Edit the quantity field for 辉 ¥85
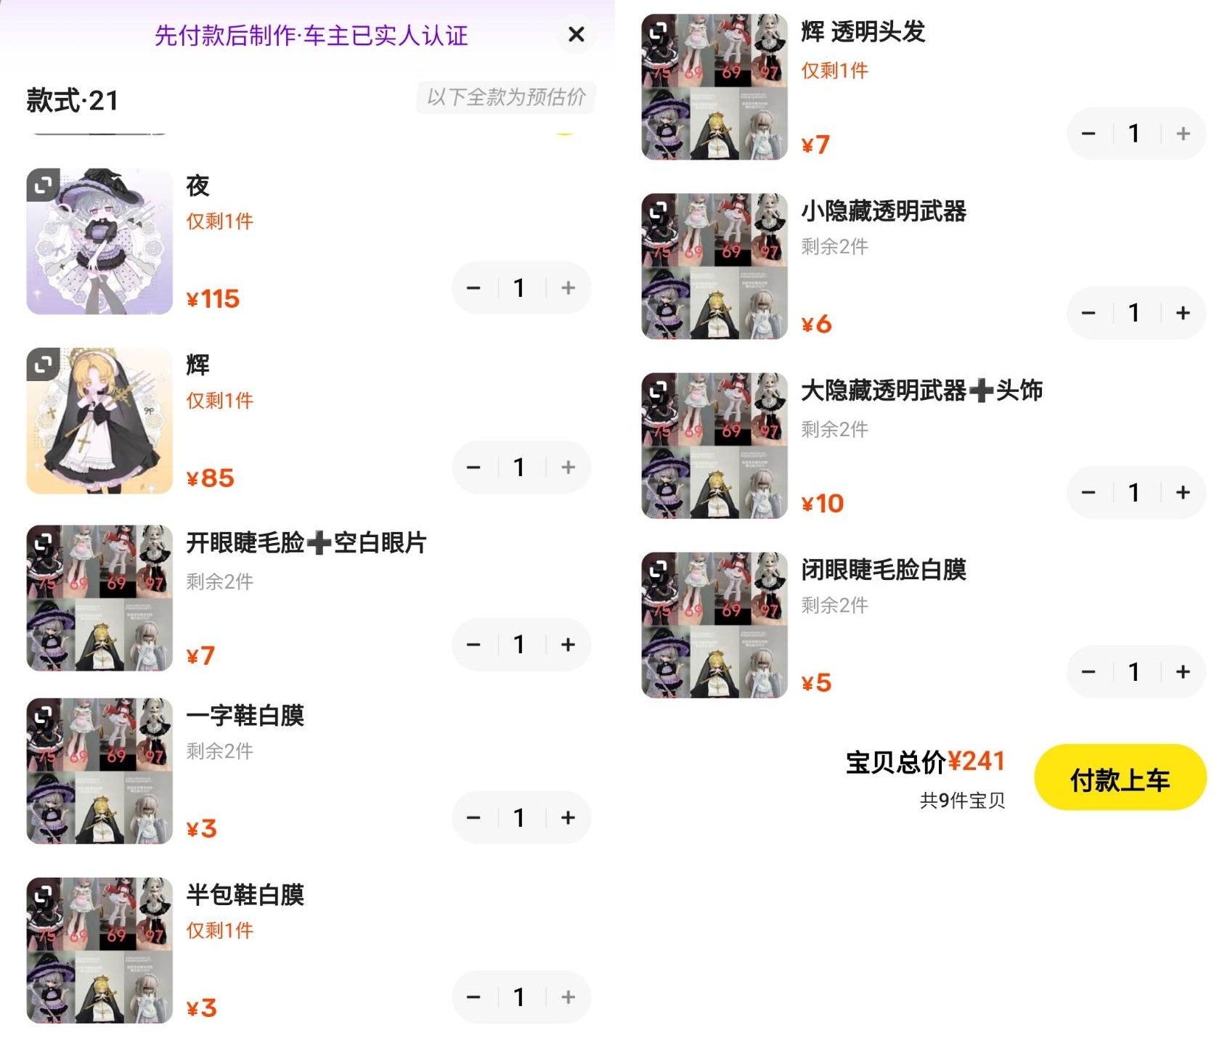 [x=520, y=467]
